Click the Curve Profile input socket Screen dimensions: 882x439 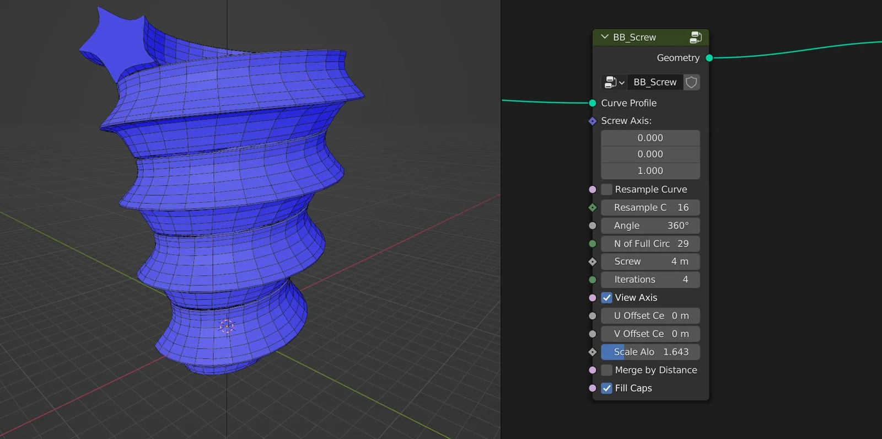point(593,103)
